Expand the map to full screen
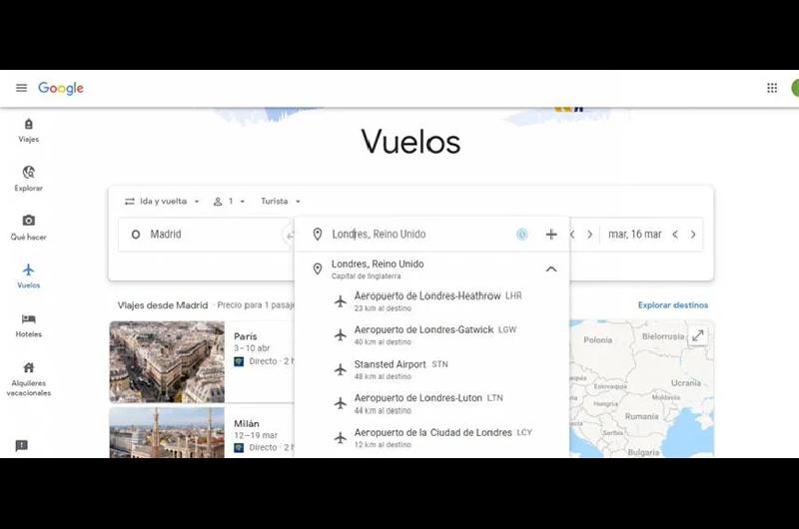 [697, 335]
